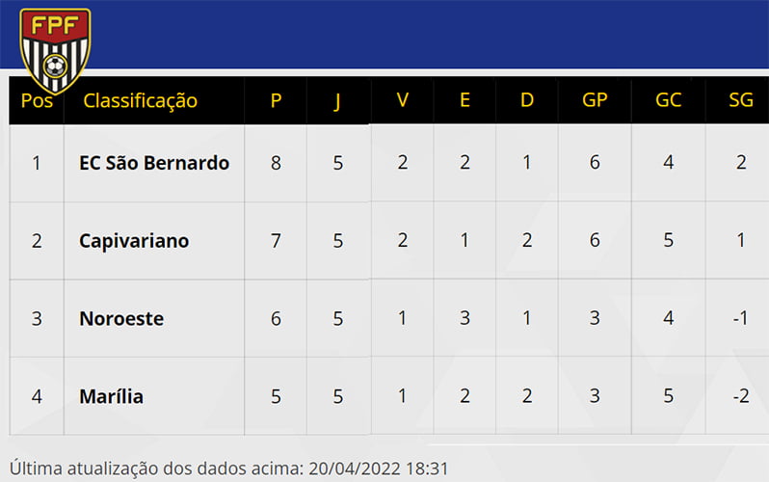Click the GP column header

point(595,100)
